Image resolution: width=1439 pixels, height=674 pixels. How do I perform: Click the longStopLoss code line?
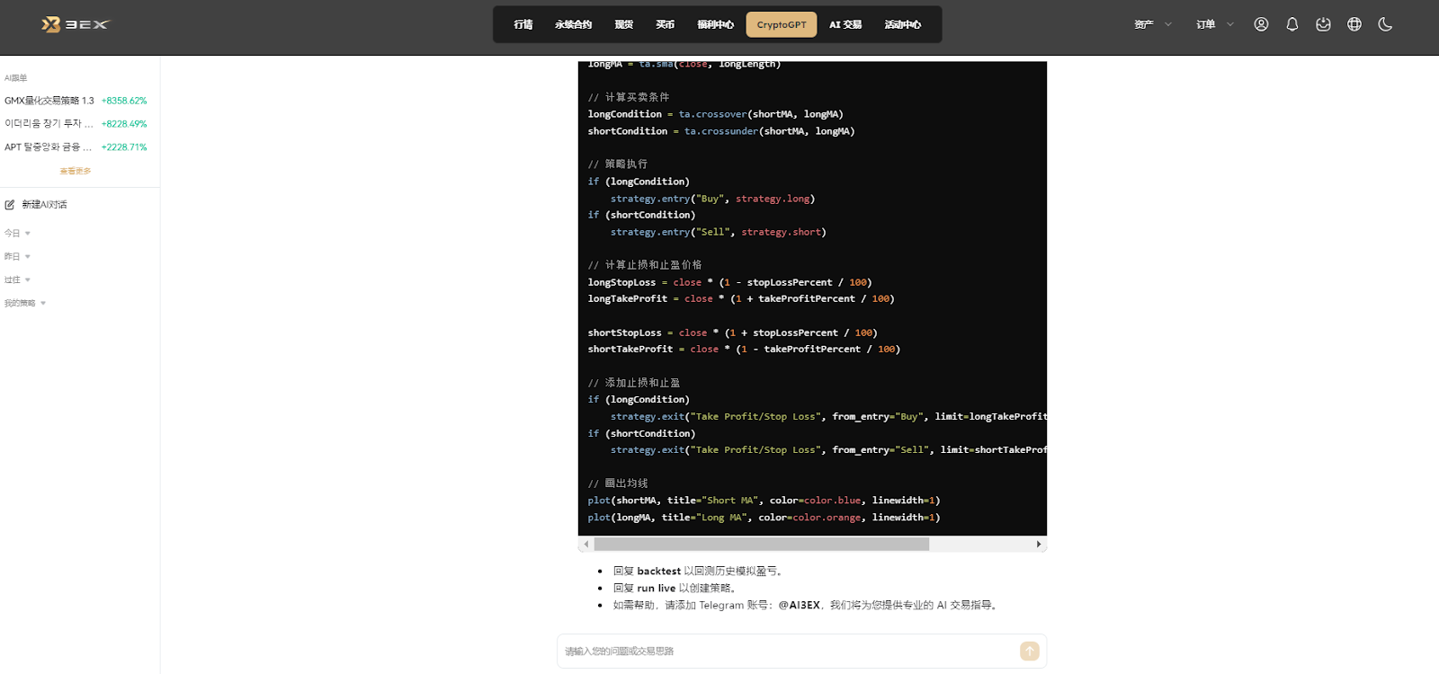point(729,282)
